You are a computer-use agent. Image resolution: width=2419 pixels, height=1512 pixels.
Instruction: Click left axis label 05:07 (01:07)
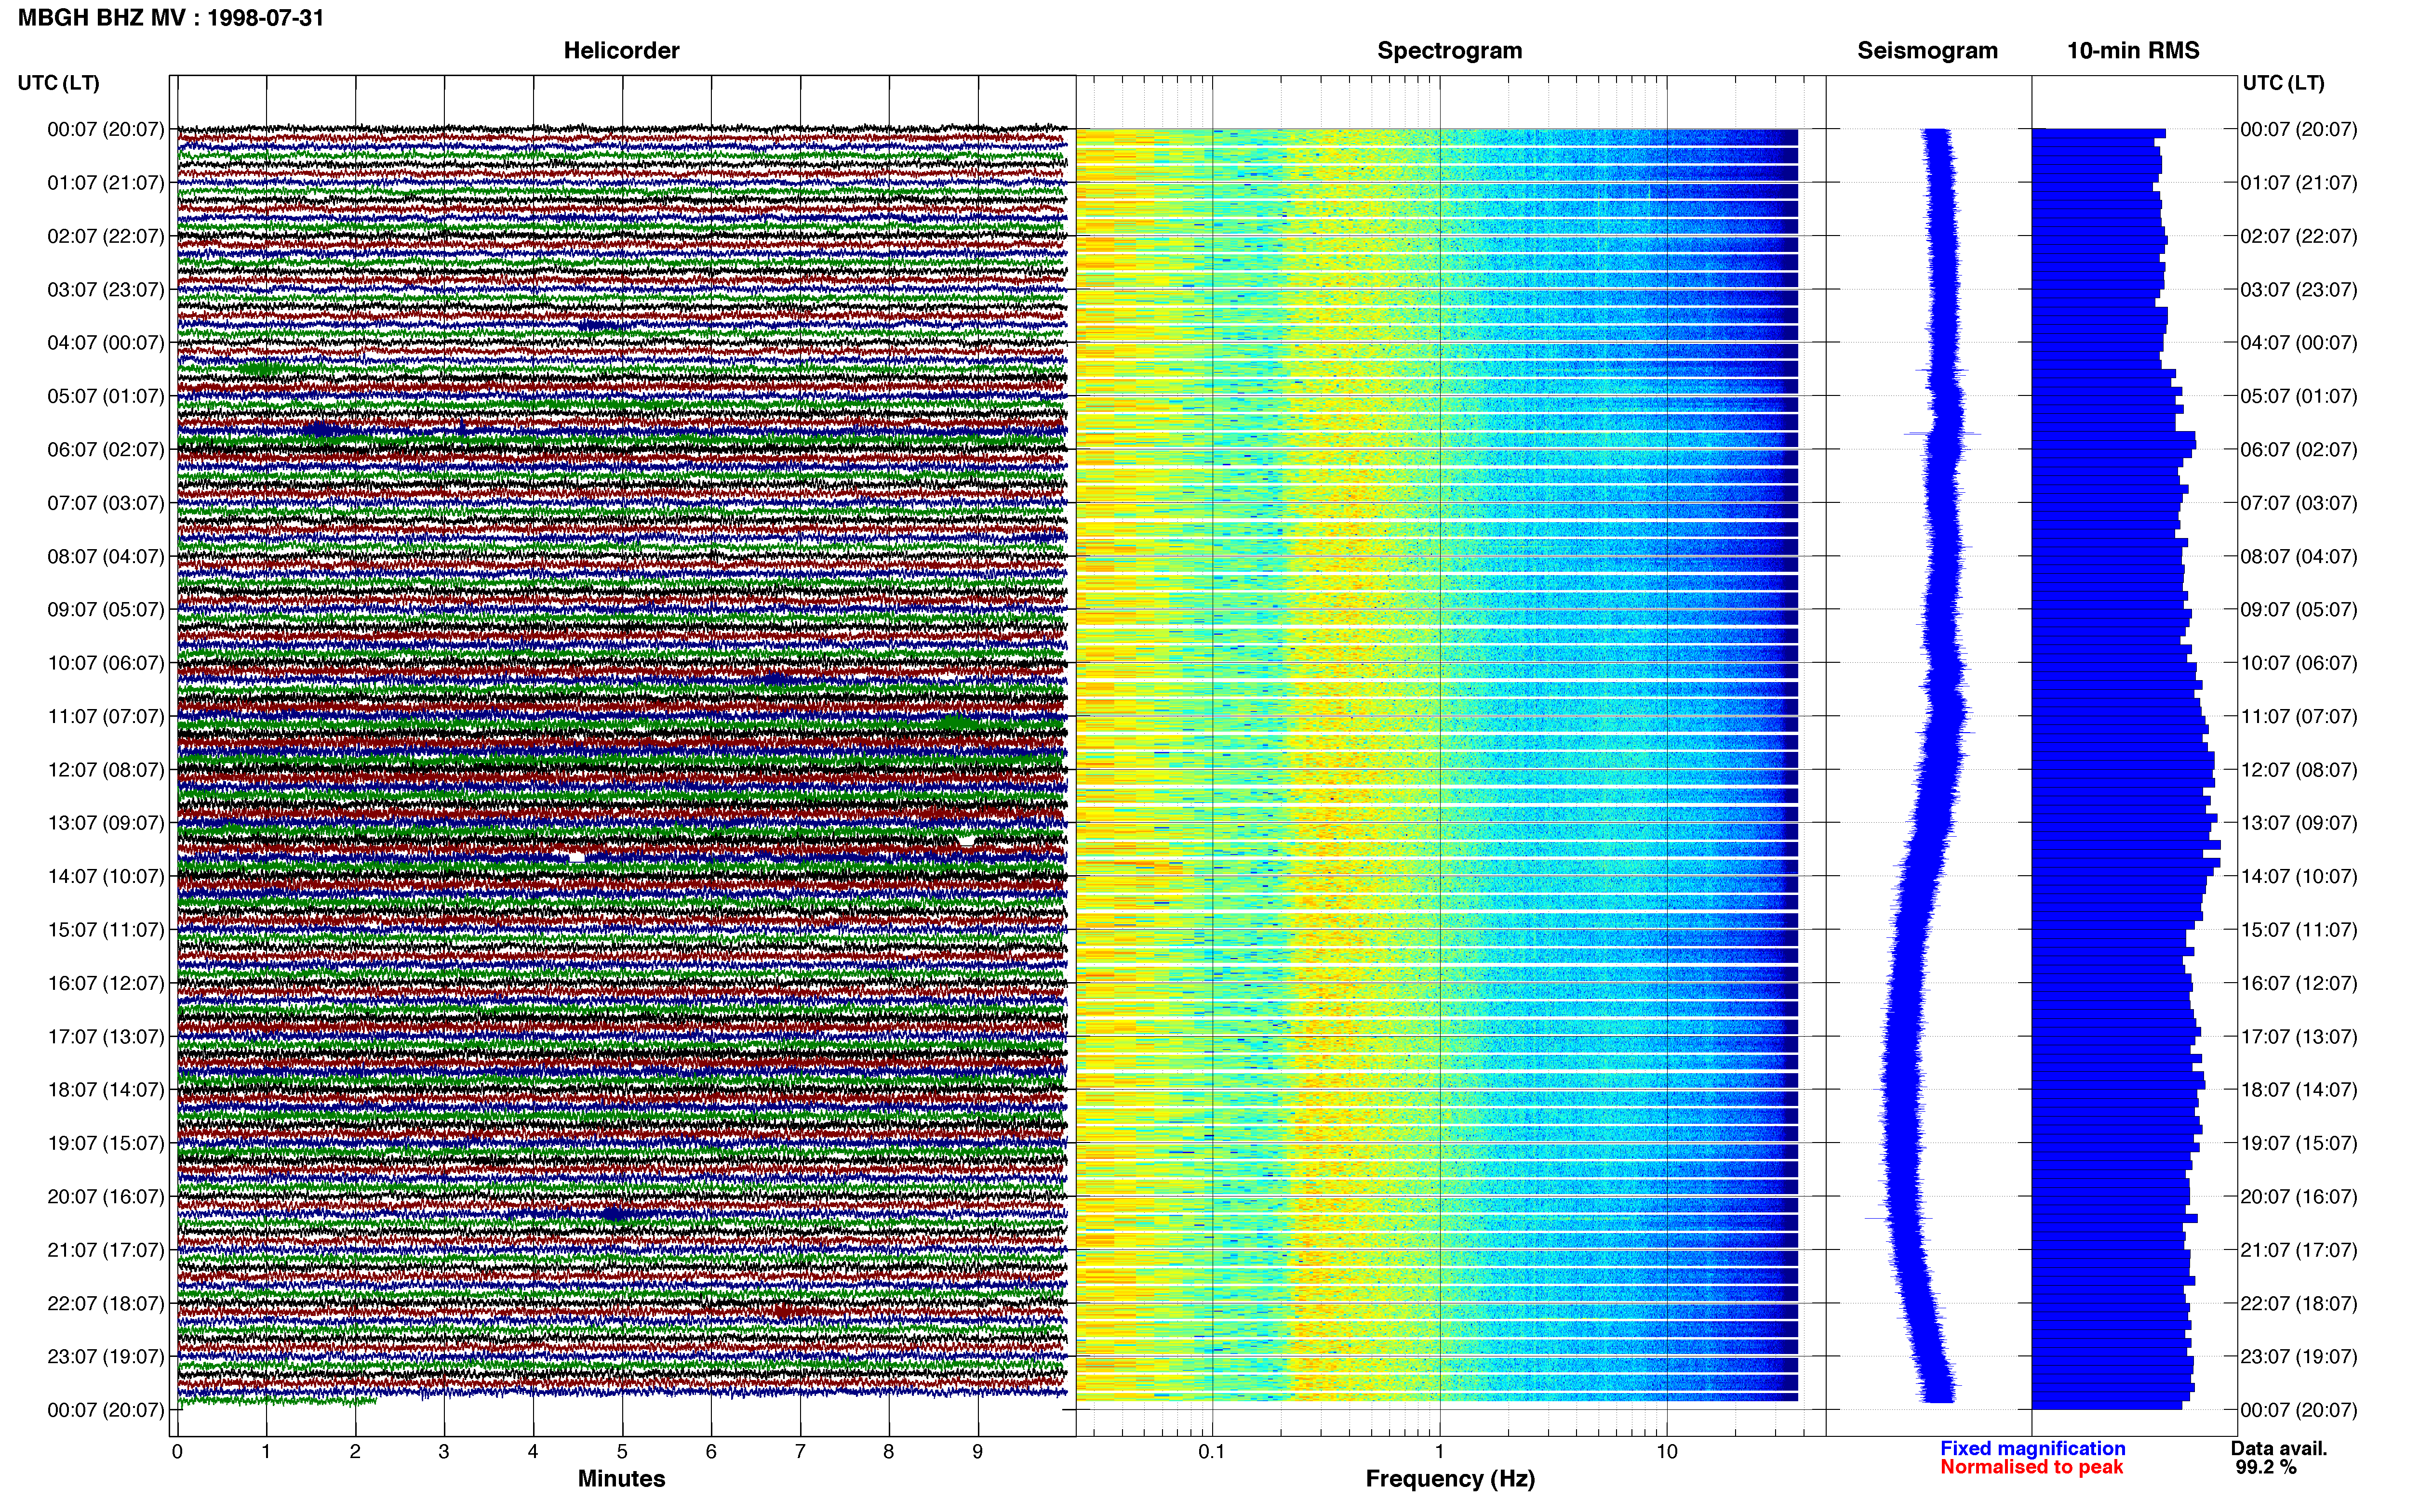point(106,396)
